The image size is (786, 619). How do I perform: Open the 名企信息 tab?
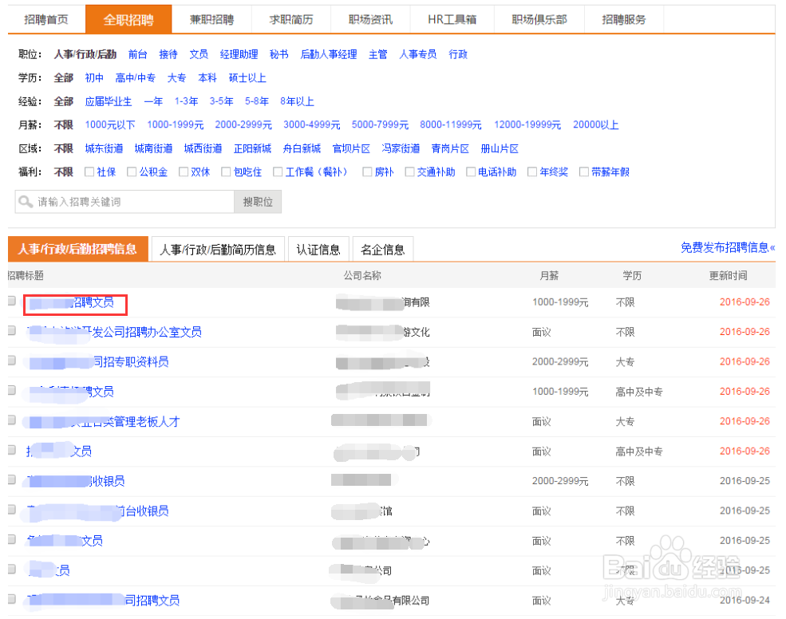382,249
